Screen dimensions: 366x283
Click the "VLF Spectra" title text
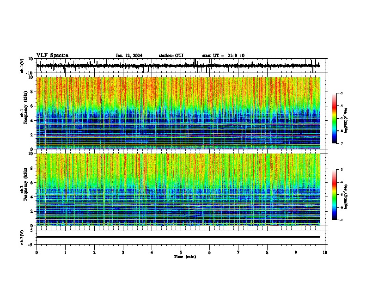point(52,55)
